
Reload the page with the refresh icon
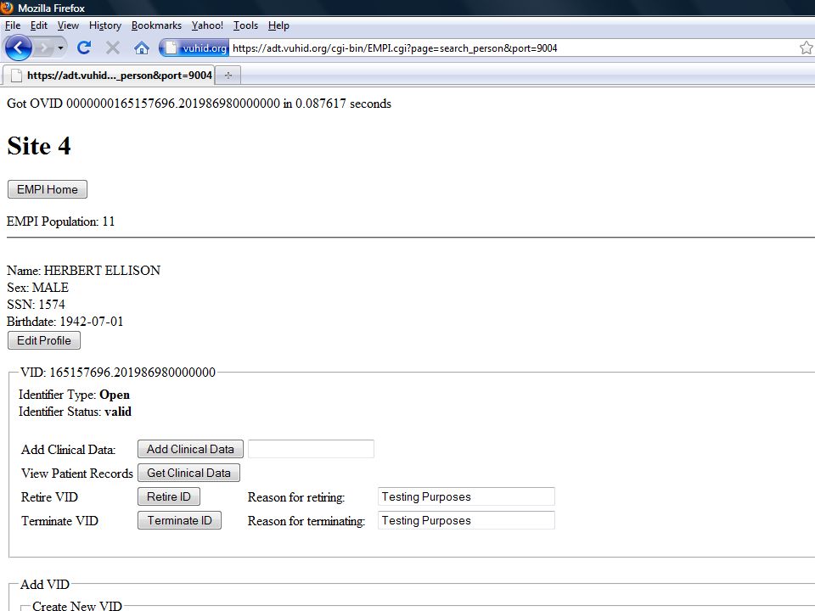pyautogui.click(x=84, y=48)
